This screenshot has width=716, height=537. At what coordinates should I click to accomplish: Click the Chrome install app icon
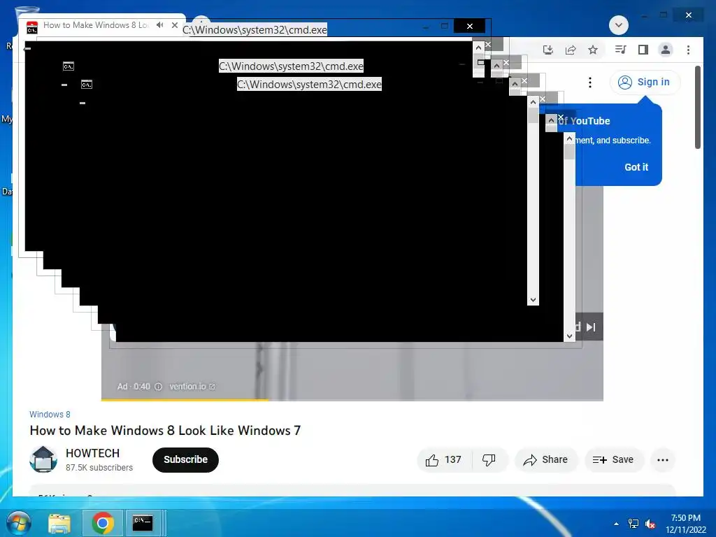548,50
